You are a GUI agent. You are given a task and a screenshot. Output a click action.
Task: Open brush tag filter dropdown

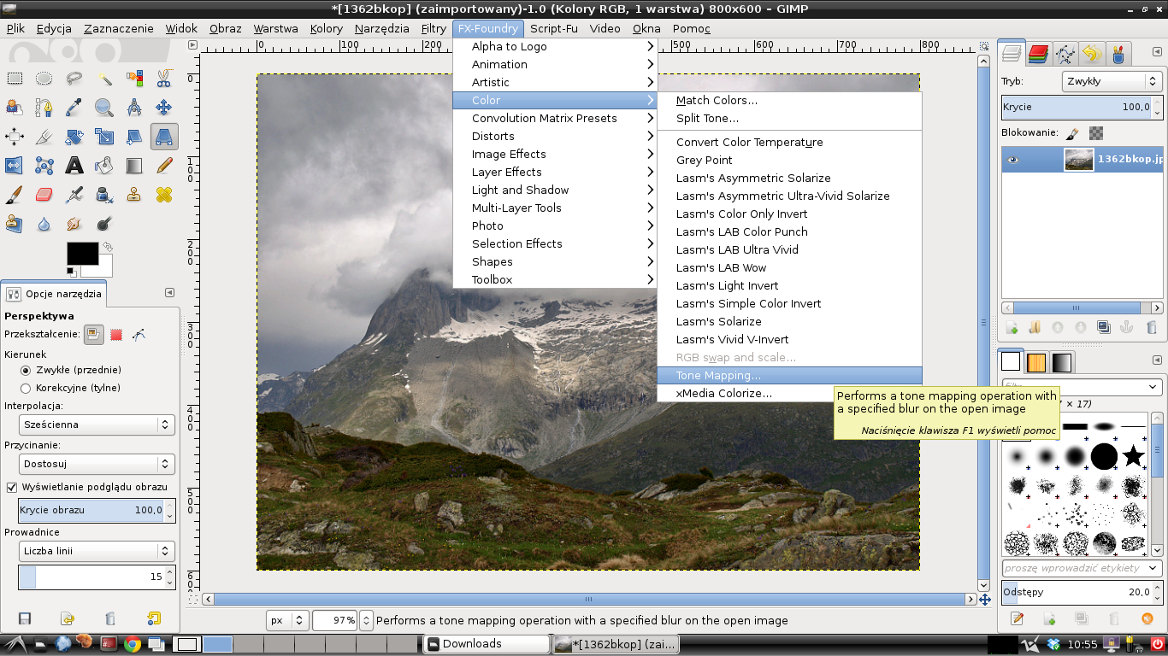(1153, 387)
